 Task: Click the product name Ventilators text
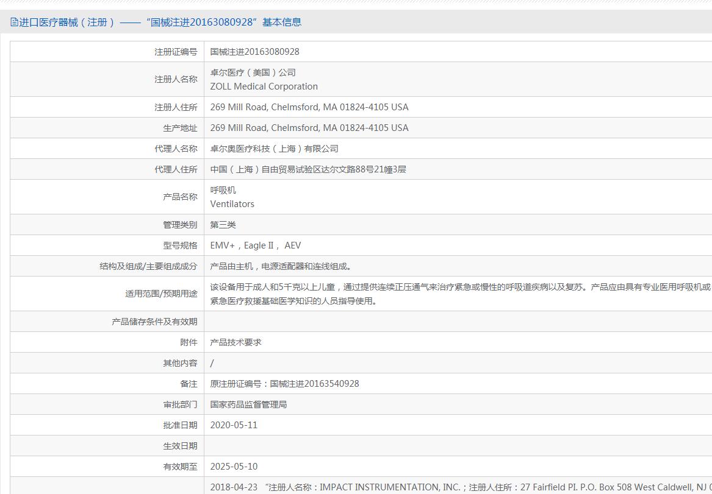point(232,204)
